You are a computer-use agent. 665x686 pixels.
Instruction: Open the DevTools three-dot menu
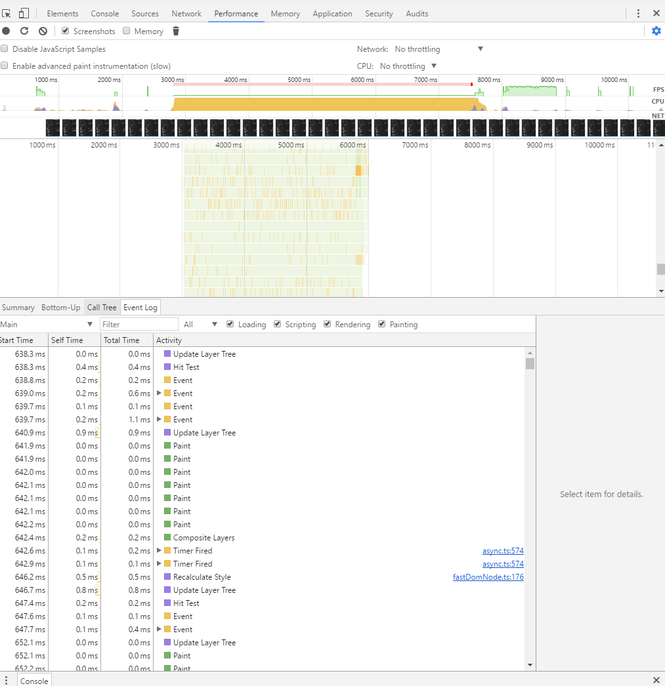(638, 14)
